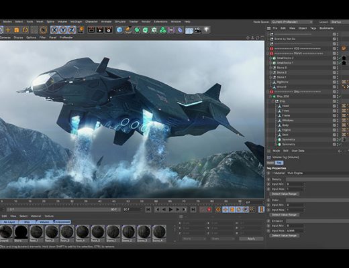
Task: Click the Apply button in Coordinates
Action: (x=251, y=239)
